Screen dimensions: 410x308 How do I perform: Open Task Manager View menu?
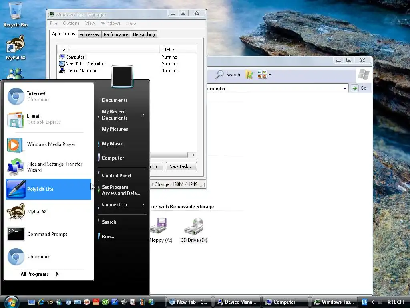(x=90, y=23)
